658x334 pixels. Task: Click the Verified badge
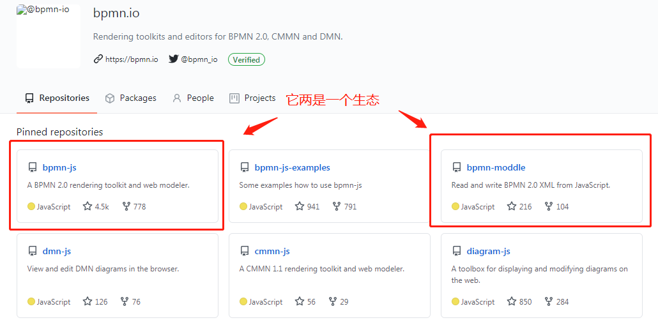pyautogui.click(x=247, y=59)
